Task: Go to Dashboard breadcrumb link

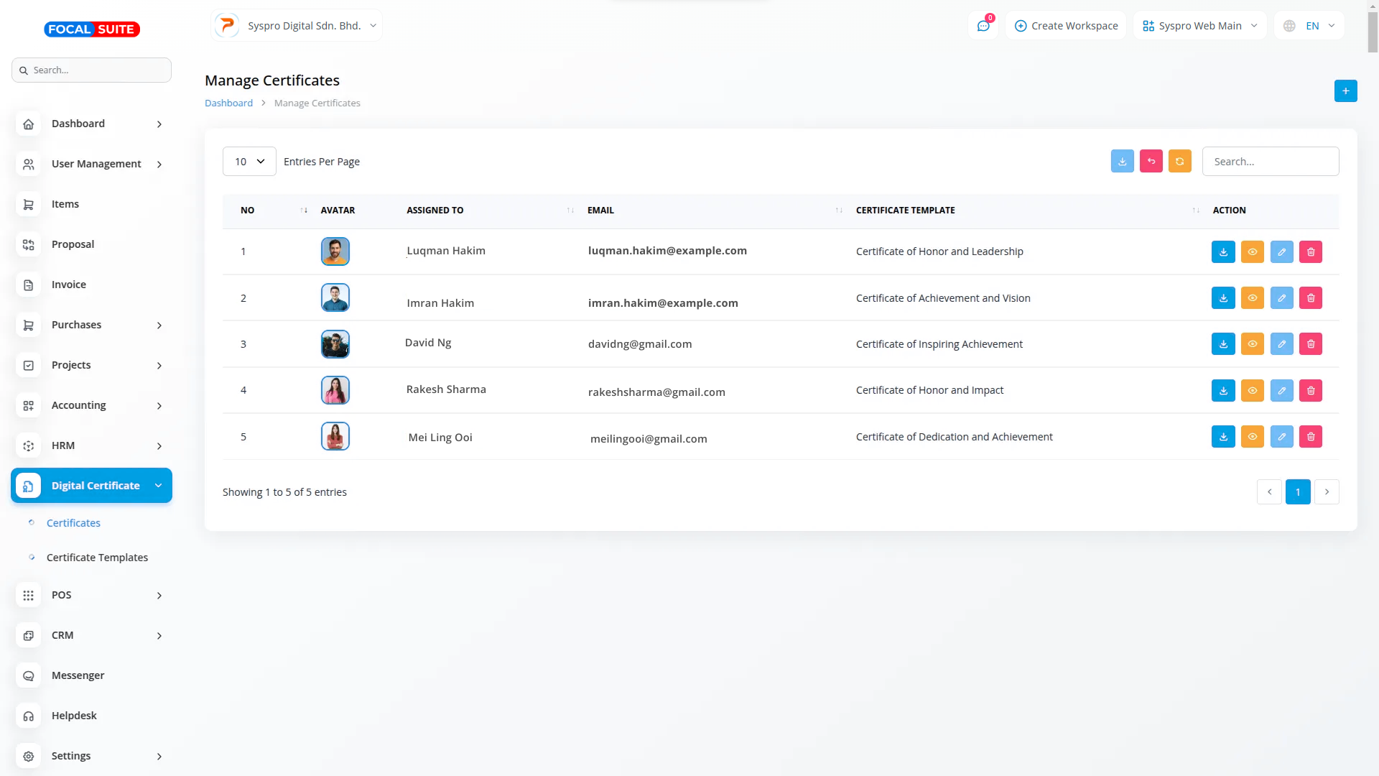Action: [228, 103]
